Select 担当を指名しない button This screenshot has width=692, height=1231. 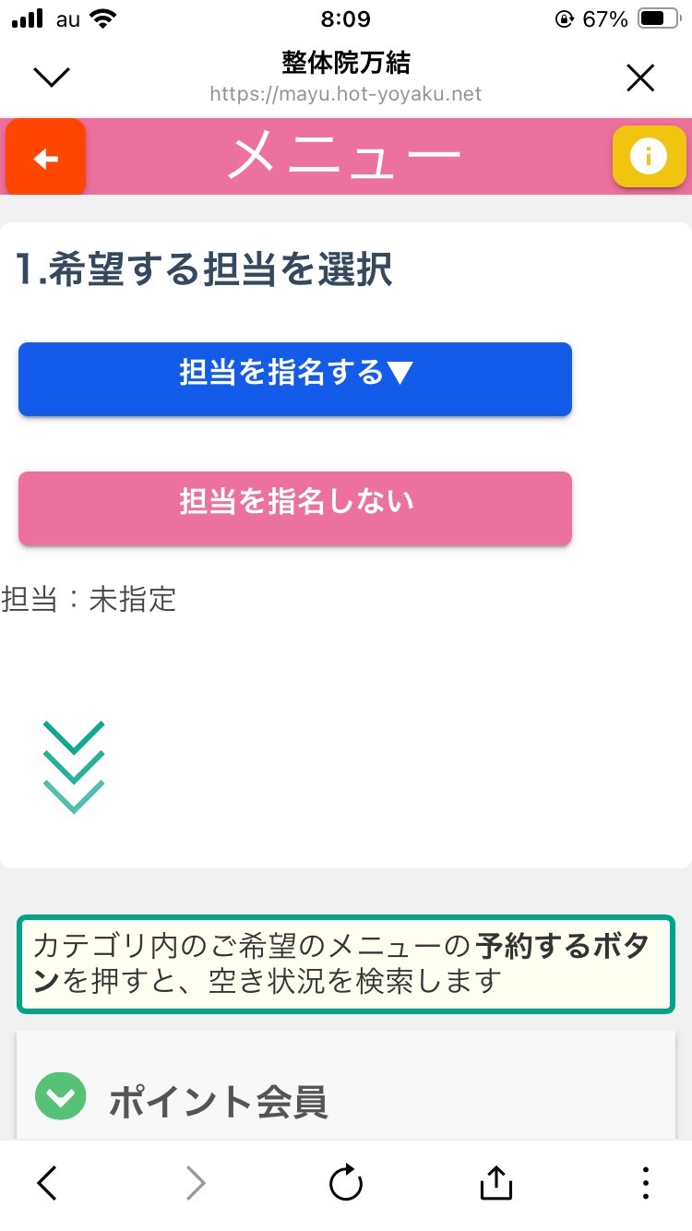click(295, 508)
